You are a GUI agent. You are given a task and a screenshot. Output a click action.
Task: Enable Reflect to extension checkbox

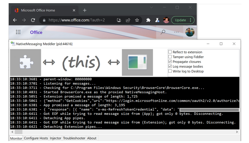click(170, 52)
